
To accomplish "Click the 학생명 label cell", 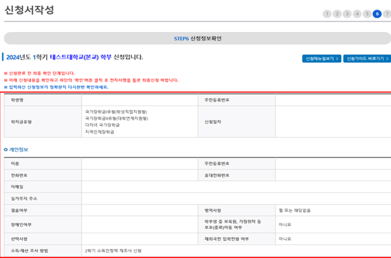I will coord(43,100).
